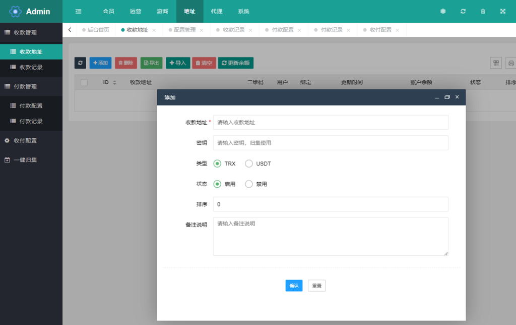Click the tabs scroll-left arrow
Image resolution: width=516 pixels, height=325 pixels.
70,30
